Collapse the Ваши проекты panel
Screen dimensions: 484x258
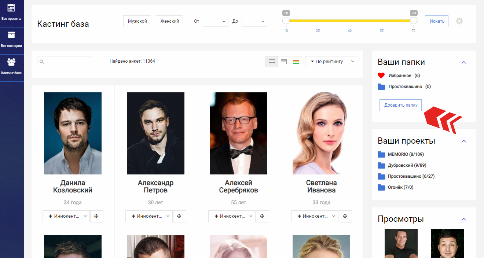coord(464,141)
